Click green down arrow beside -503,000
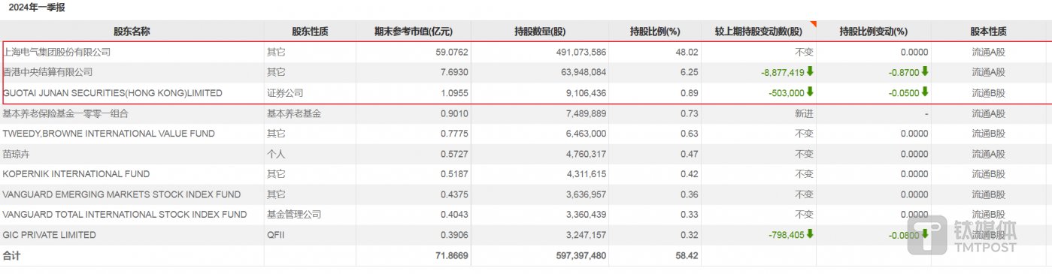This screenshot has width=1052, height=274. pyautogui.click(x=811, y=92)
